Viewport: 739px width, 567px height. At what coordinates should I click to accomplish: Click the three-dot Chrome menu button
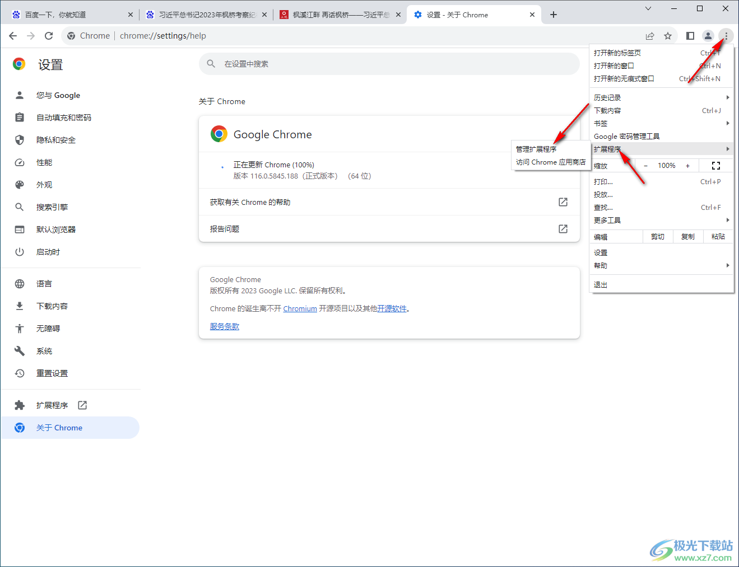point(726,36)
